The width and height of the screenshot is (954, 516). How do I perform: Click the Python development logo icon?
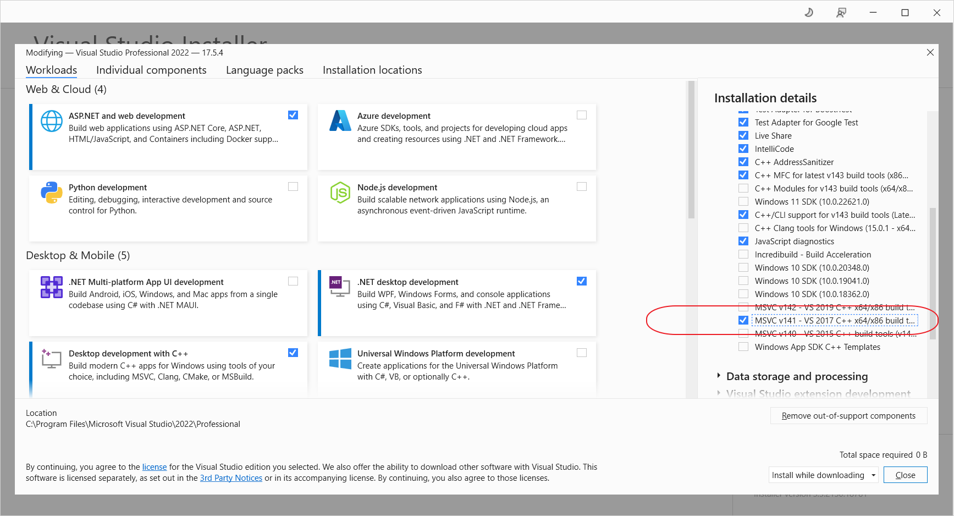[x=52, y=193]
